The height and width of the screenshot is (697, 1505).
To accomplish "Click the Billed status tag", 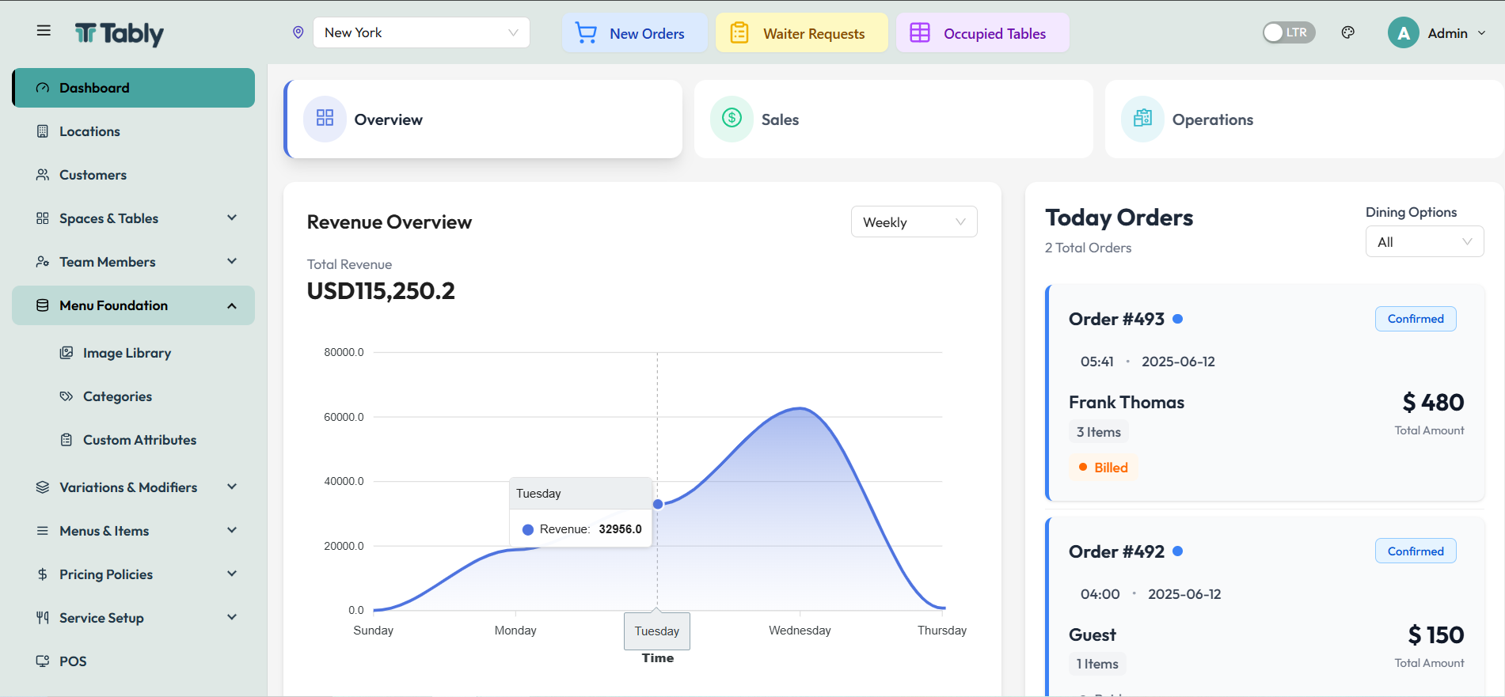I will (x=1103, y=468).
